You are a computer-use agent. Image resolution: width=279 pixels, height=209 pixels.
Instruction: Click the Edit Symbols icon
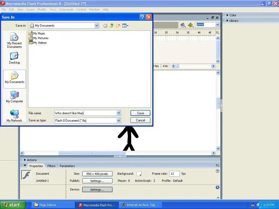pyautogui.click(x=190, y=25)
